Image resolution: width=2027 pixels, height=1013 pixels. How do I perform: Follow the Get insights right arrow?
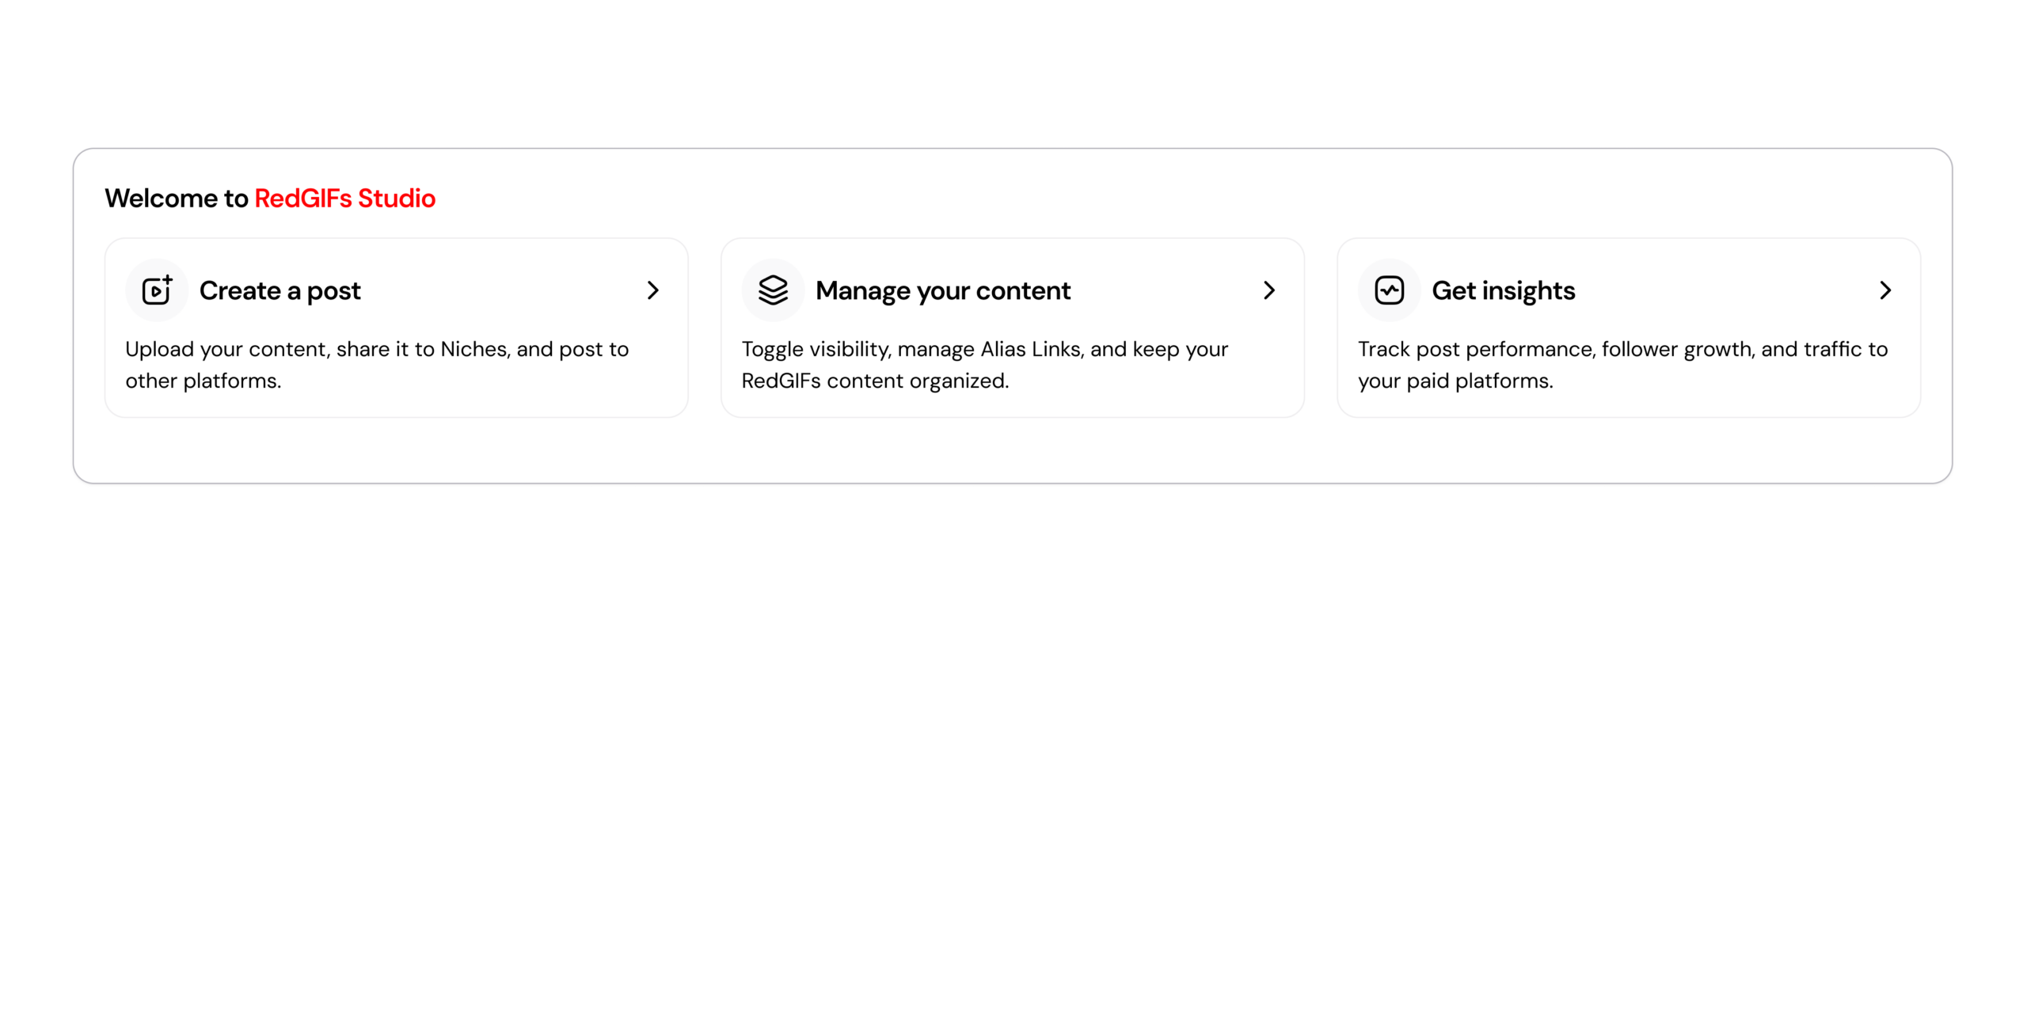click(x=1884, y=290)
